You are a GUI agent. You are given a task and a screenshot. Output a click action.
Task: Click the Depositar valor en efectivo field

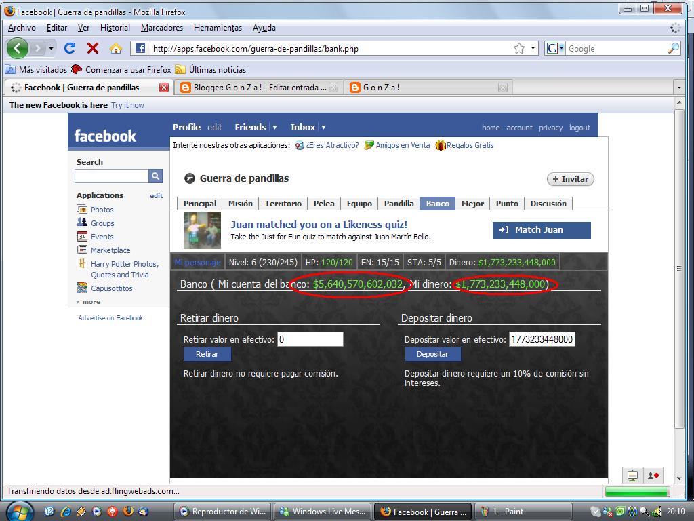click(542, 339)
